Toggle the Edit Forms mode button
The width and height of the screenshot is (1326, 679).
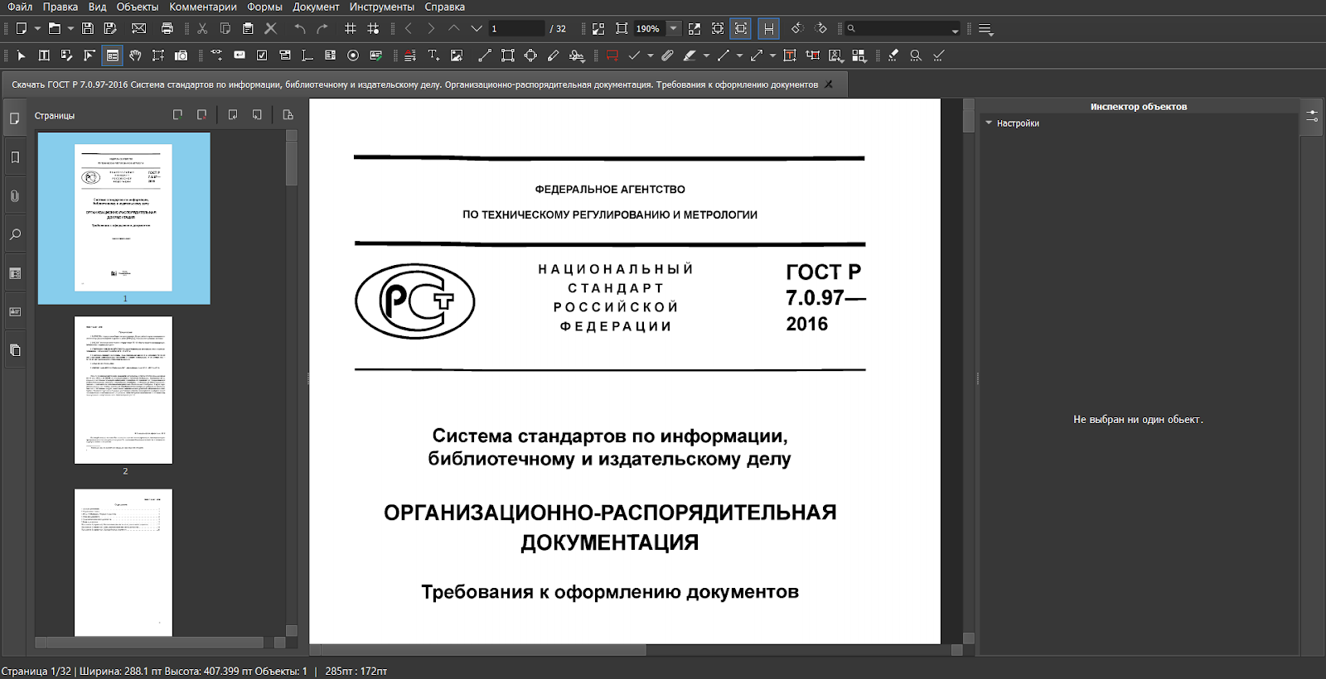(x=113, y=55)
